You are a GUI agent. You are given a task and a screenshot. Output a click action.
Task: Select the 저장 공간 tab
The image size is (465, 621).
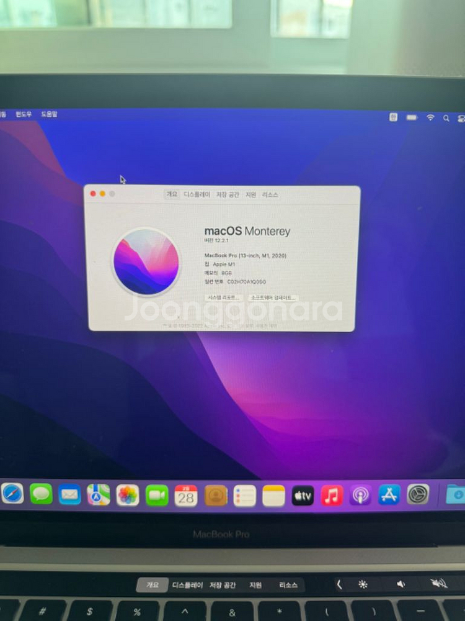[x=228, y=194]
